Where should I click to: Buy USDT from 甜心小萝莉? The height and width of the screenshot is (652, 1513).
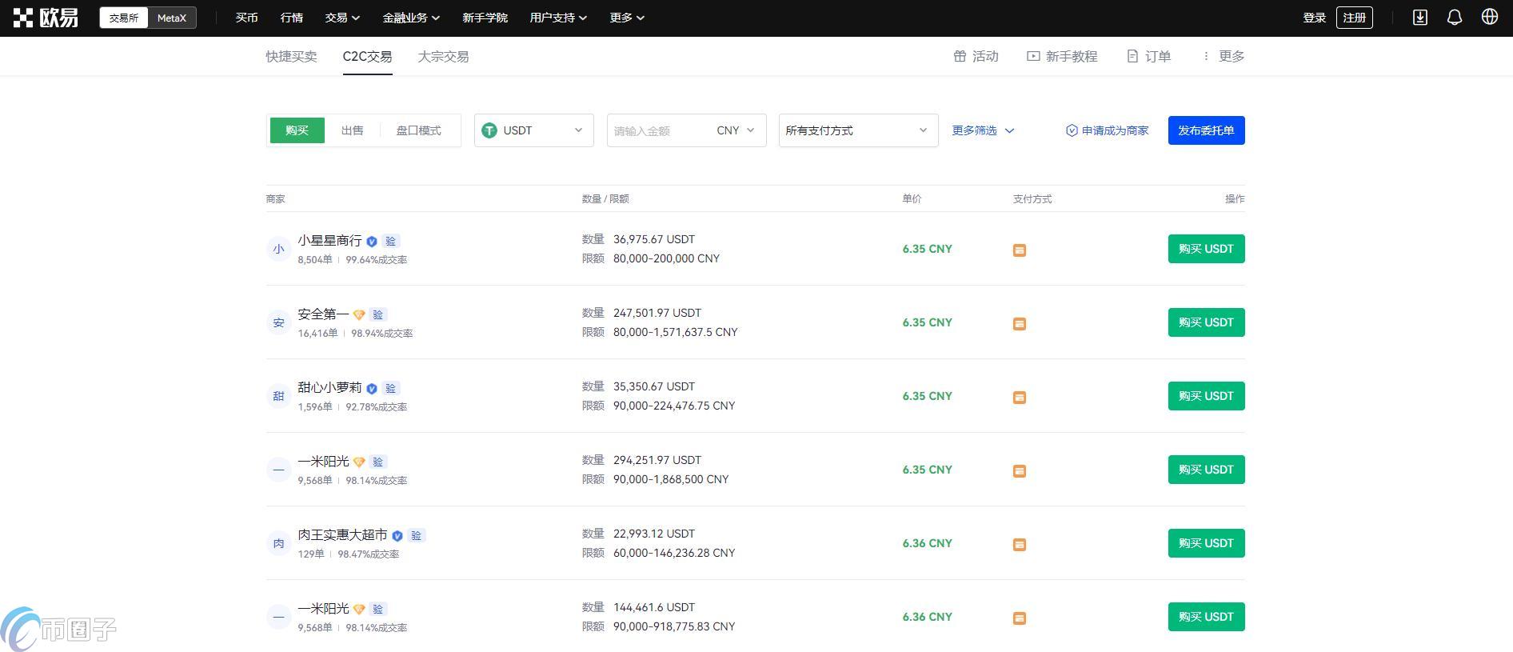point(1207,396)
